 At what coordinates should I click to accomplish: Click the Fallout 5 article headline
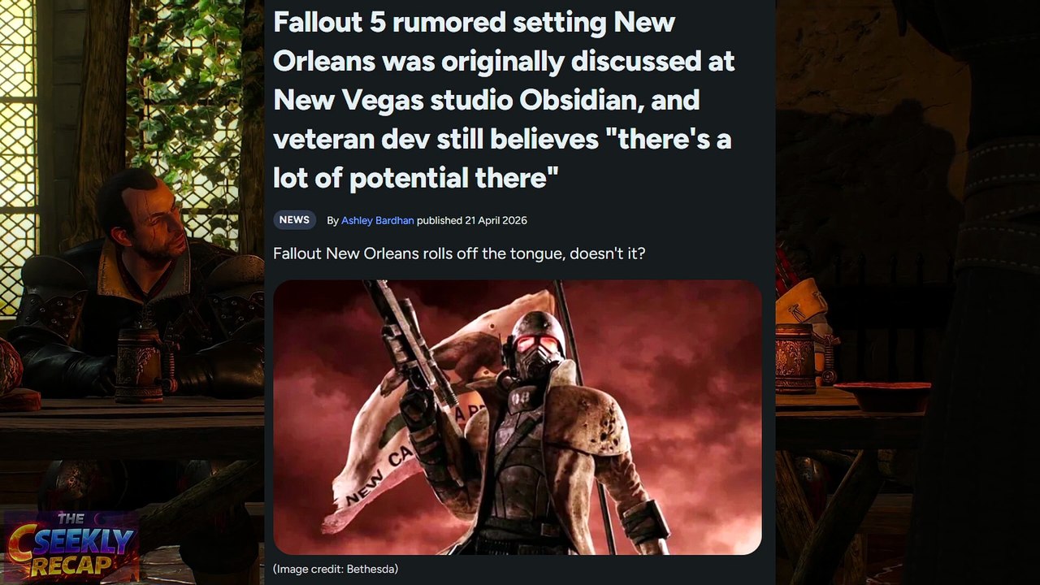504,100
